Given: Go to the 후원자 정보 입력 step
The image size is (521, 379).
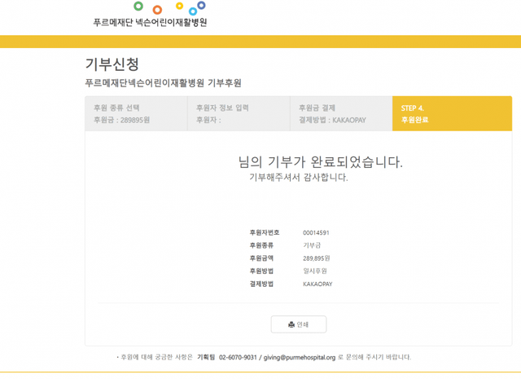Looking at the screenshot, I should 238,113.
